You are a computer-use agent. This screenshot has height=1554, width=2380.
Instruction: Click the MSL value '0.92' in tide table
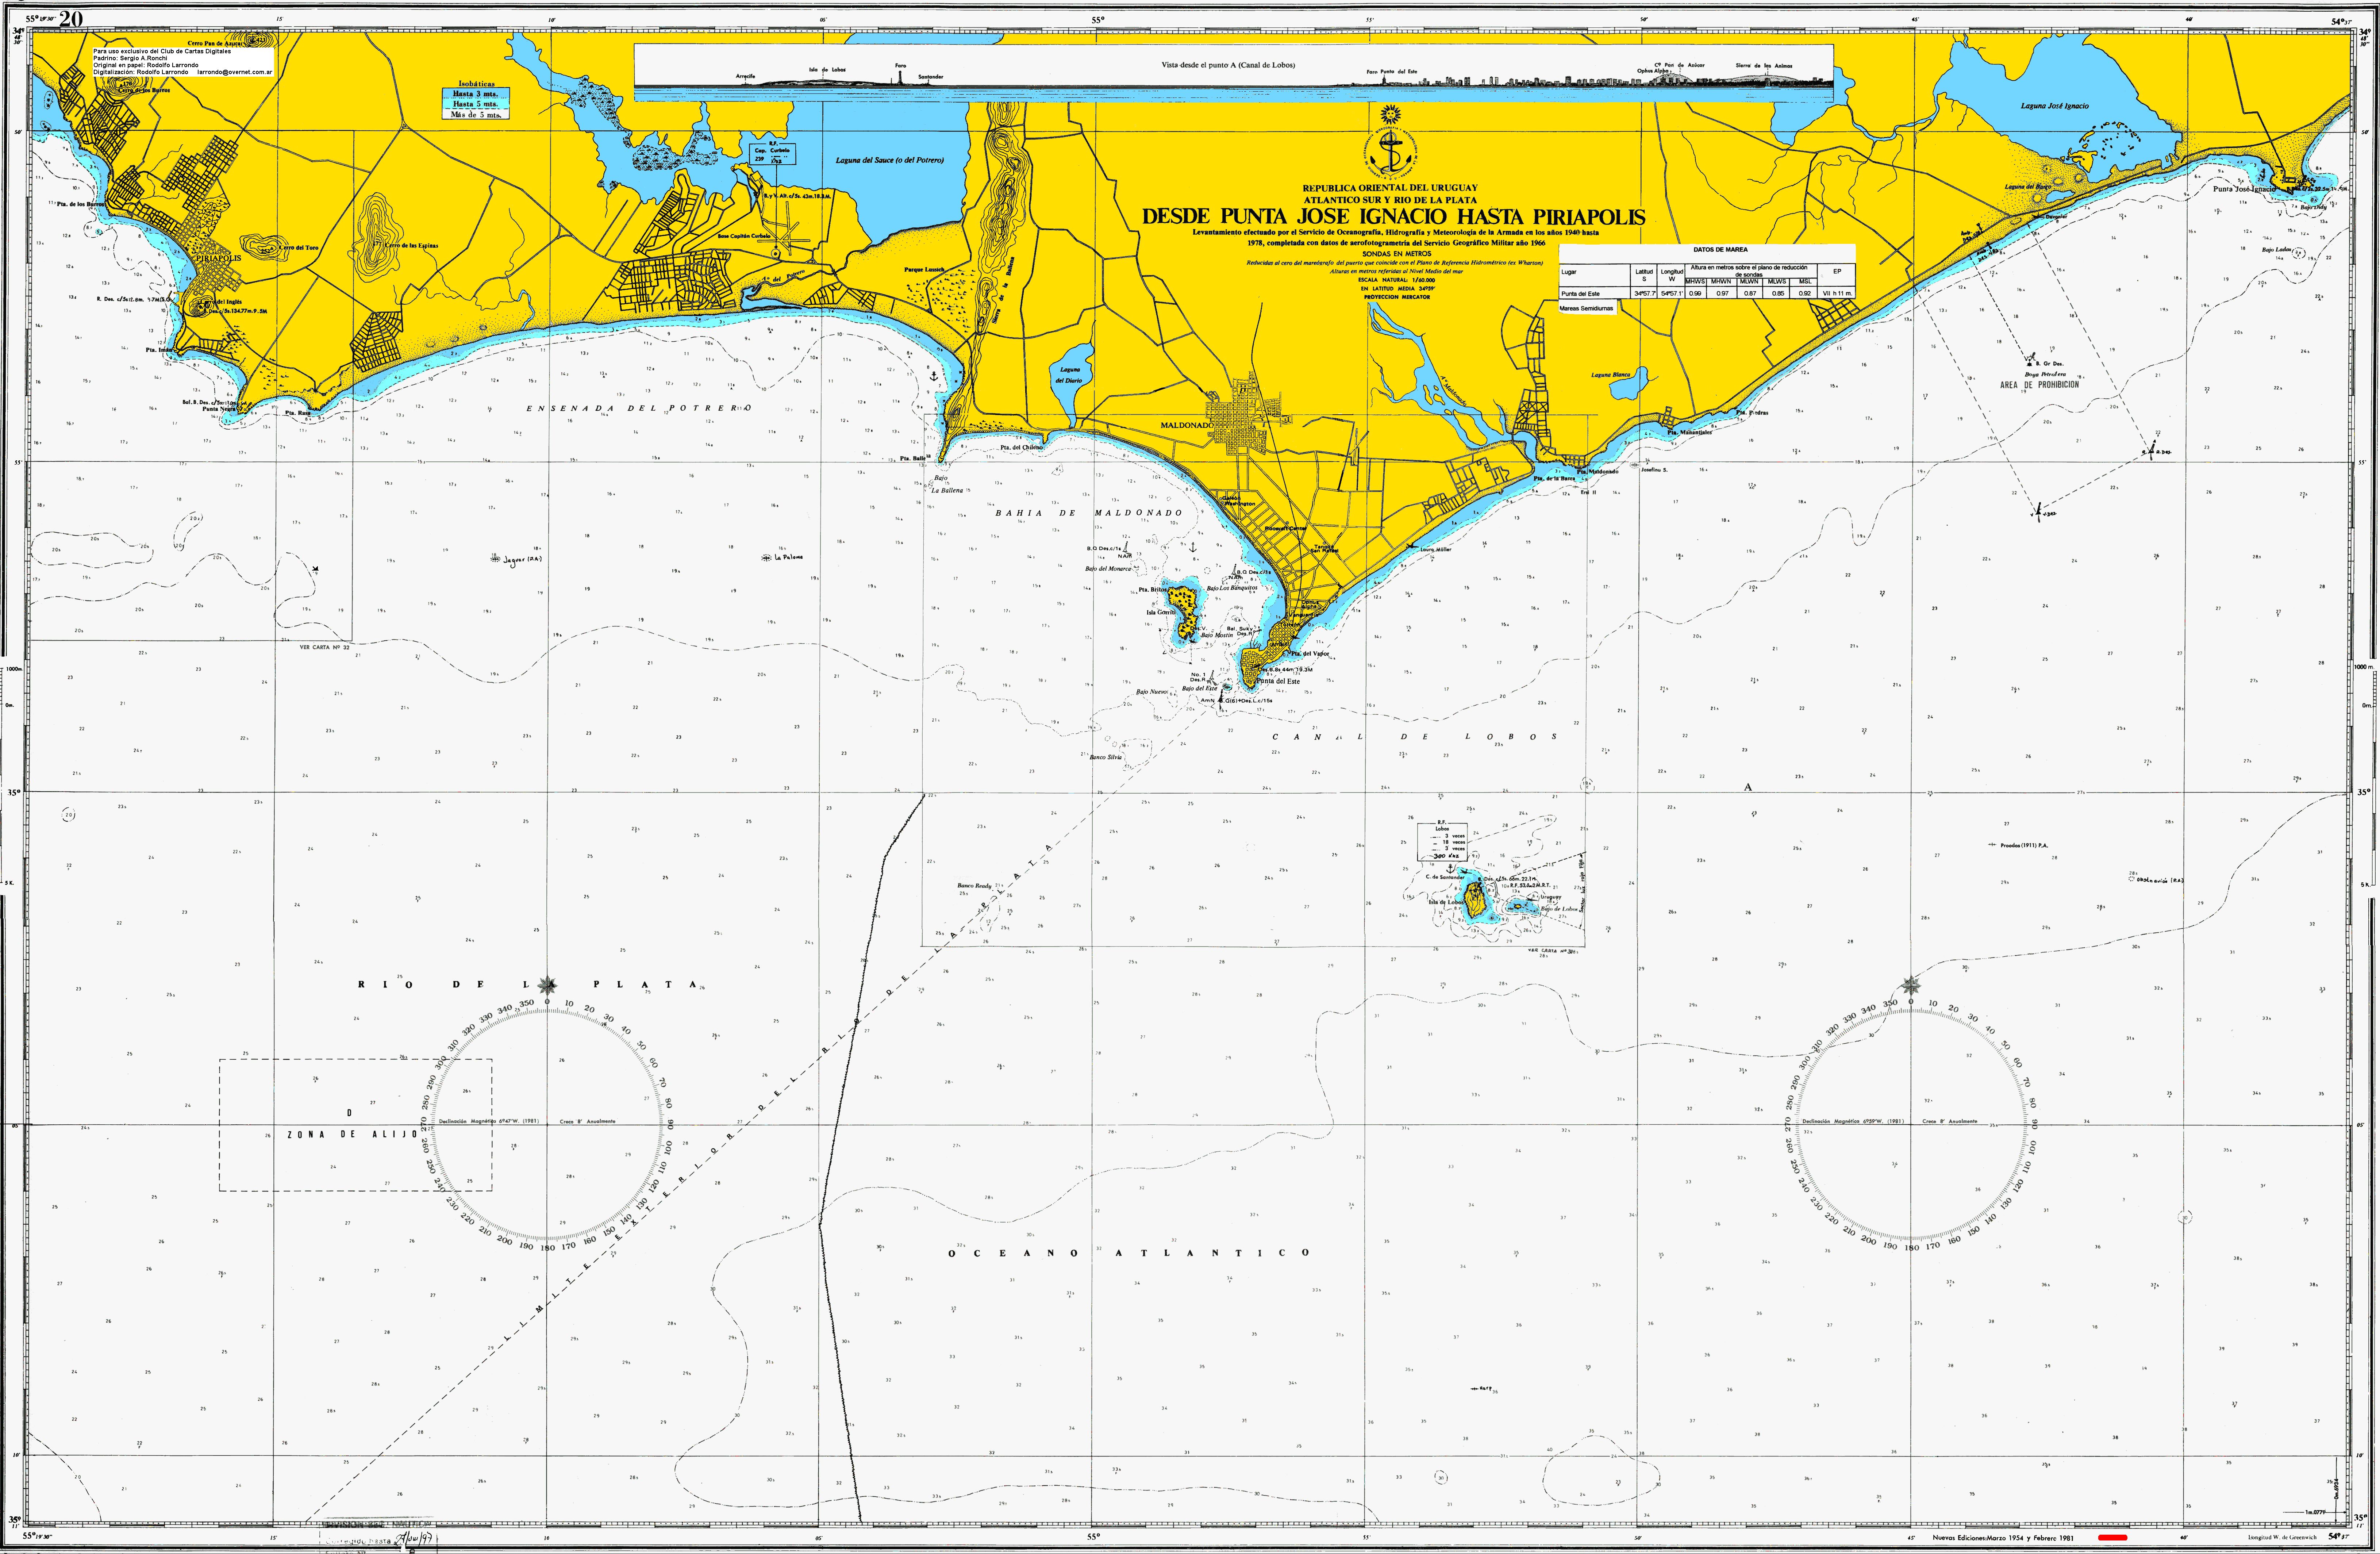click(1805, 294)
